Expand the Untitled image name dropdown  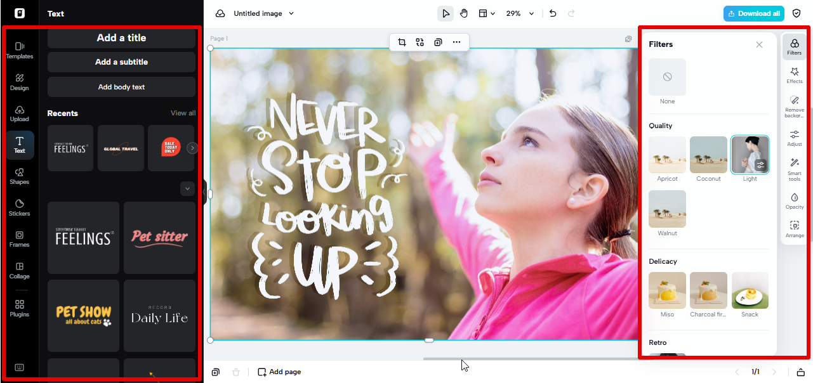[291, 13]
